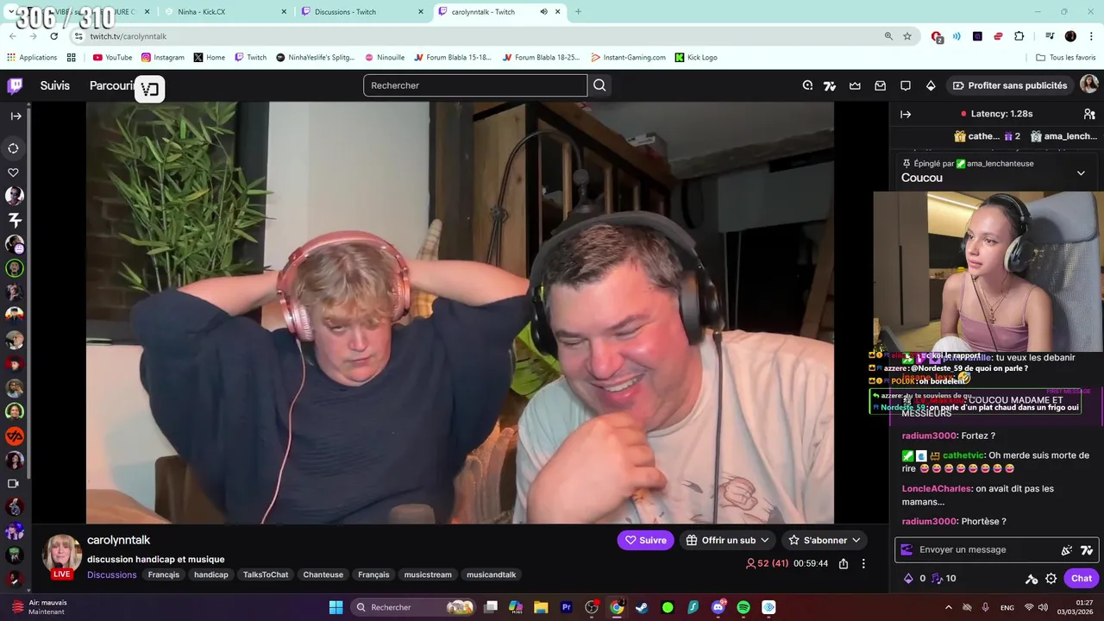
Task: Open Chrome tab search dropdown arrow
Action: (11, 12)
